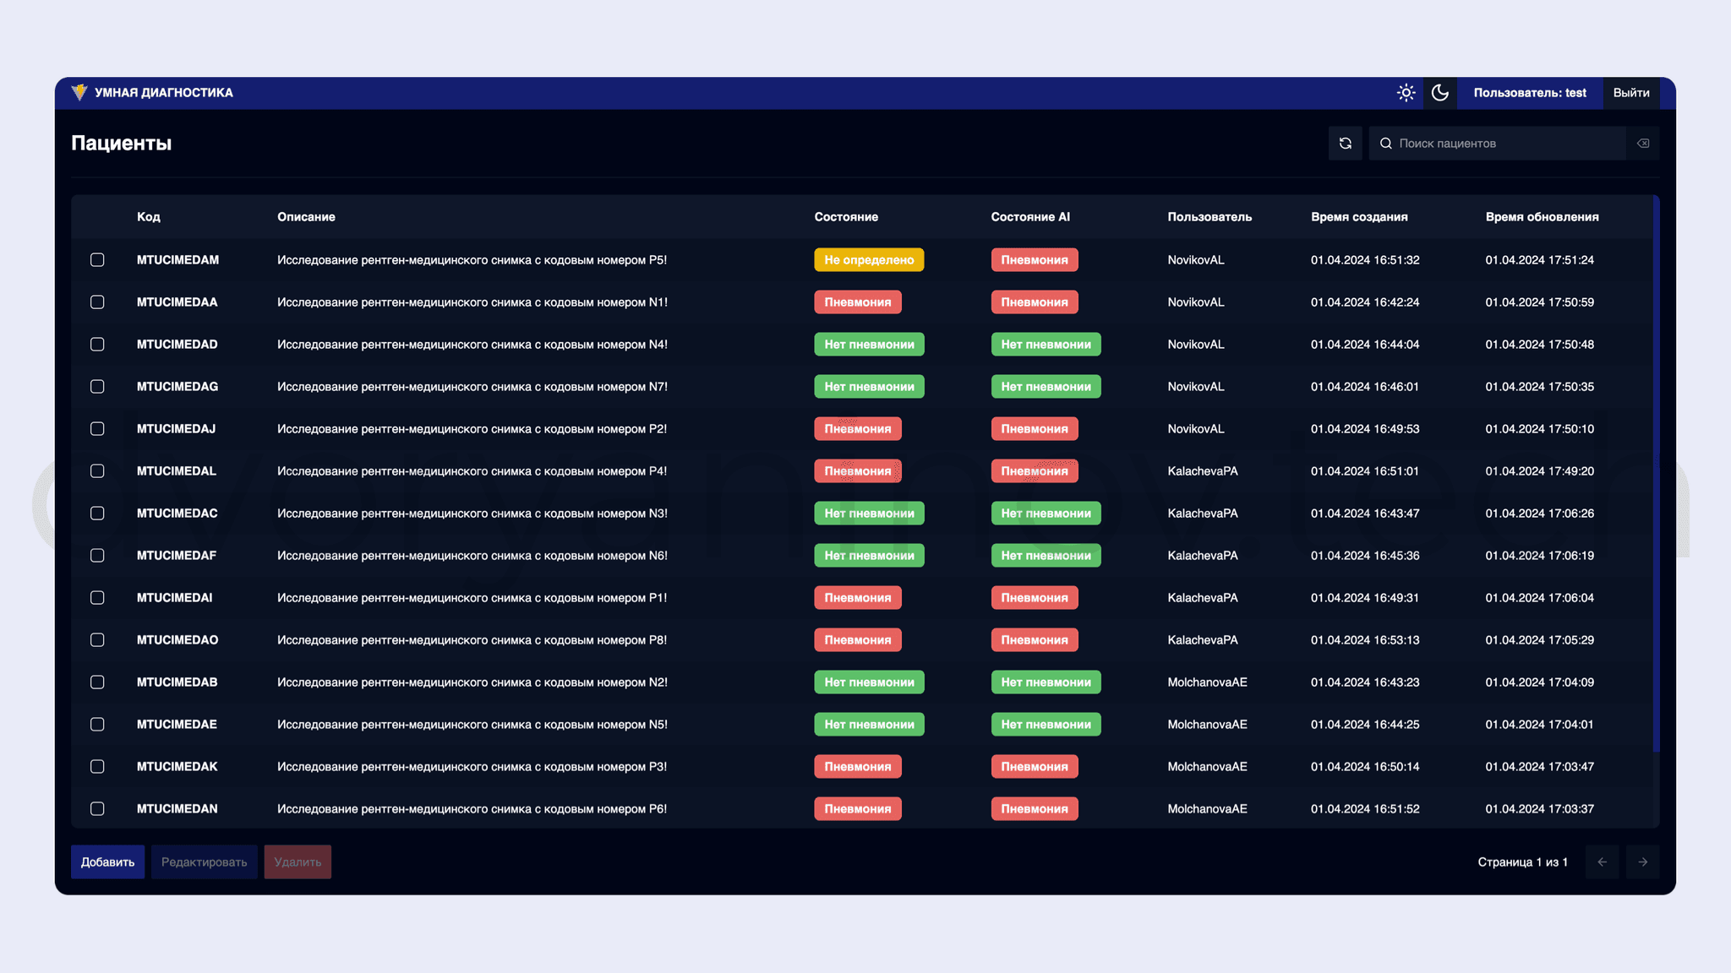The image size is (1731, 973).
Task: Check the MTUCIMEDAB patient checkbox
Action: click(x=97, y=682)
